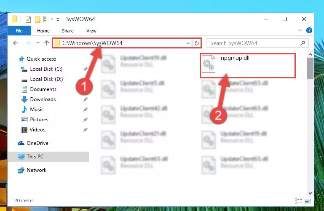Screen dimensions: 324x211
Task: Open recent locations dropdown arrow
Action: pos(38,43)
